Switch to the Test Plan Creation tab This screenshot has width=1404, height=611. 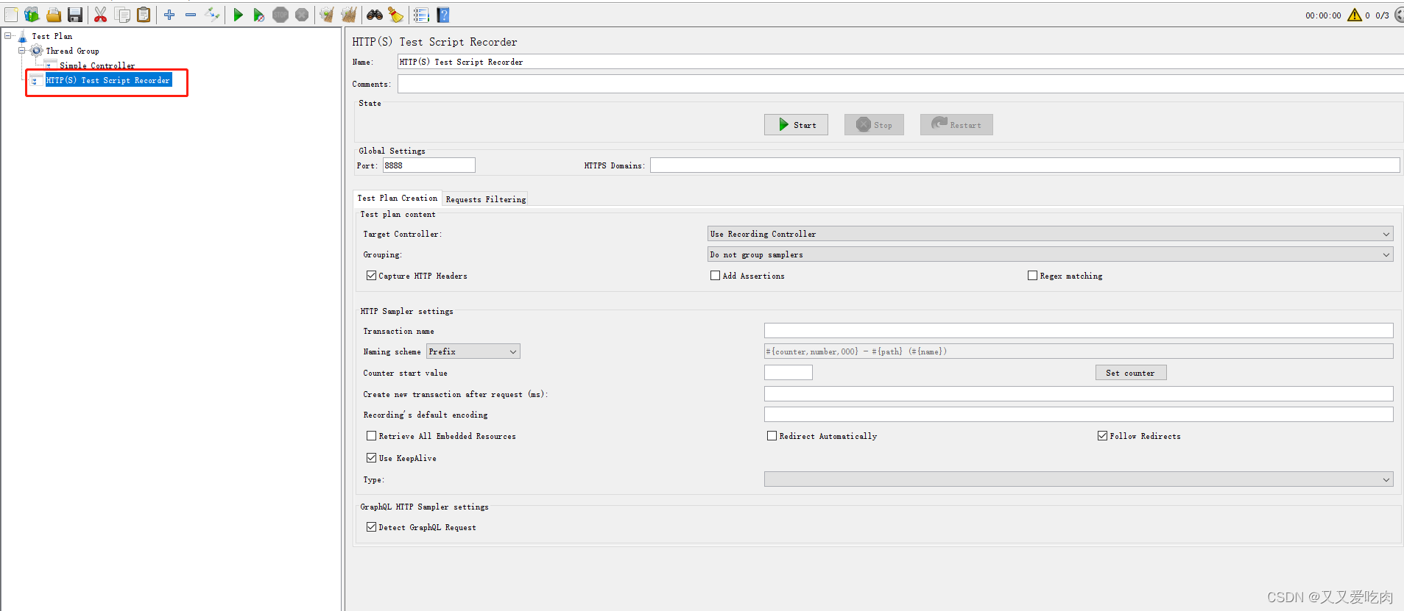point(398,199)
